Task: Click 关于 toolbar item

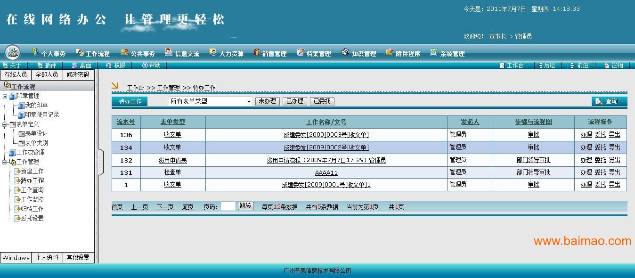Action: (12, 65)
